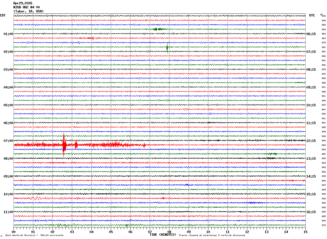Click the minute 00 axis tick label
The image size is (327, 239).
14,232
